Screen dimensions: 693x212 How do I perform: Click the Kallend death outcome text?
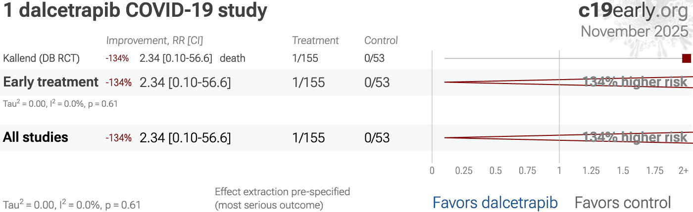(233, 58)
